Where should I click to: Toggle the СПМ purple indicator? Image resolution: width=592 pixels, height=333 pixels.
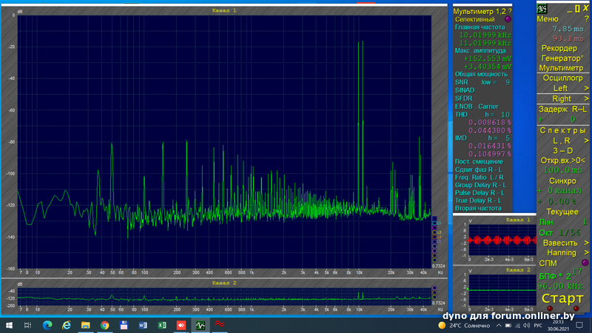click(585, 263)
